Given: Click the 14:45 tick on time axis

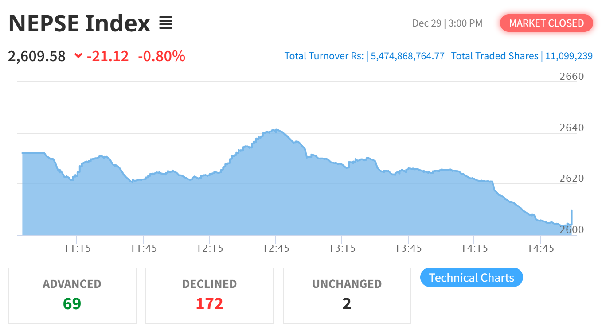Looking at the screenshot, I should point(540,248).
